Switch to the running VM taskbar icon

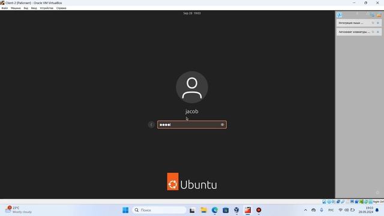248,210
